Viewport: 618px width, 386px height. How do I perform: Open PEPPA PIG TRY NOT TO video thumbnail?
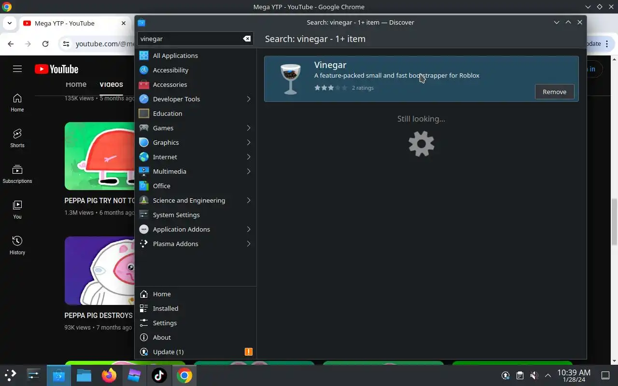99,156
